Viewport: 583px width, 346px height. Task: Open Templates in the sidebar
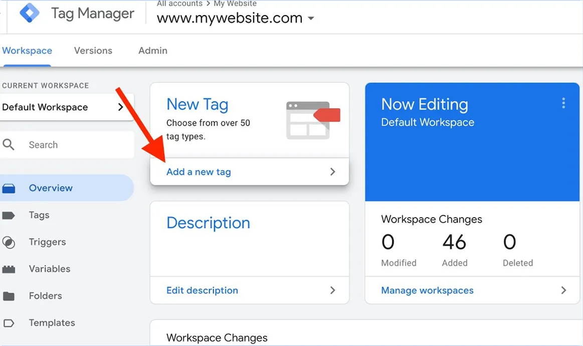52,322
